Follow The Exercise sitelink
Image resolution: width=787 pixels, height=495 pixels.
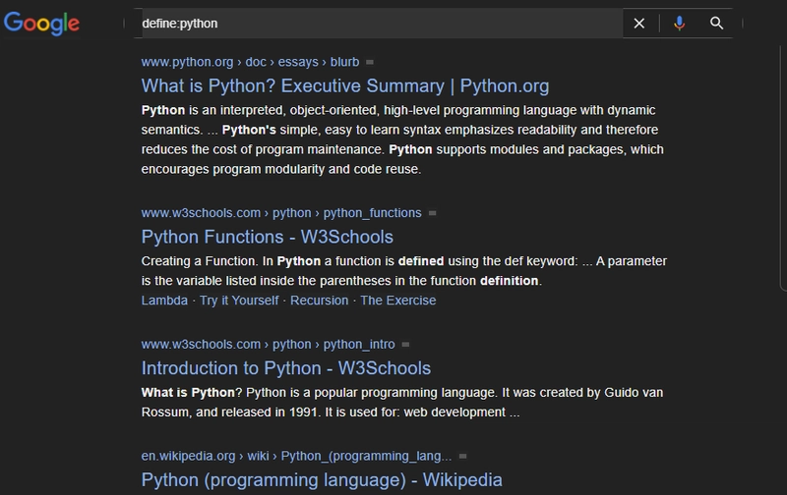coord(398,301)
